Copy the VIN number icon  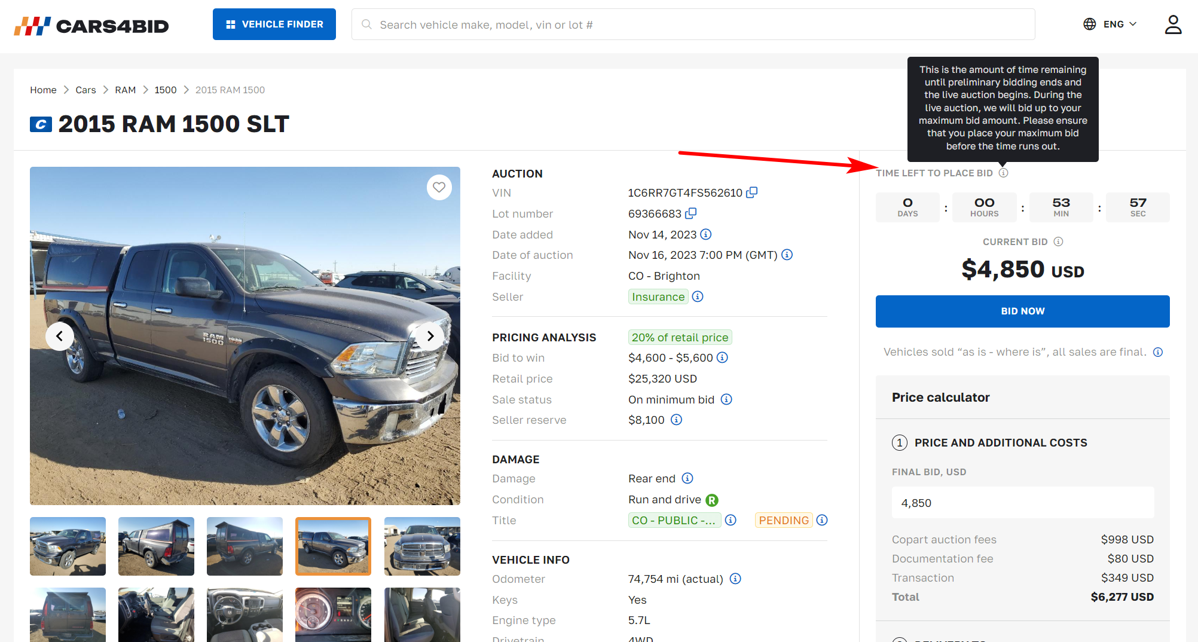coord(752,192)
